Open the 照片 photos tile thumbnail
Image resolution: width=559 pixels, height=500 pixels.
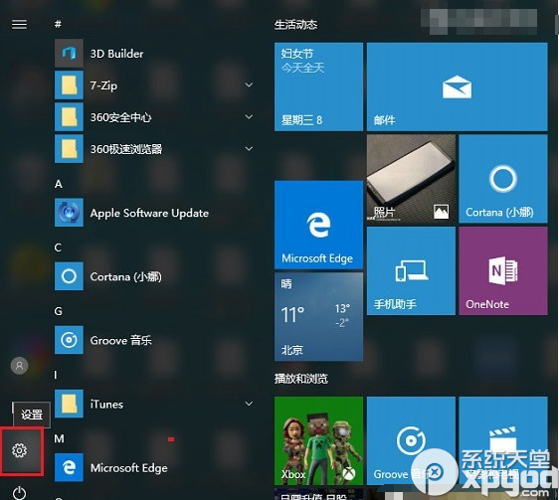411,179
